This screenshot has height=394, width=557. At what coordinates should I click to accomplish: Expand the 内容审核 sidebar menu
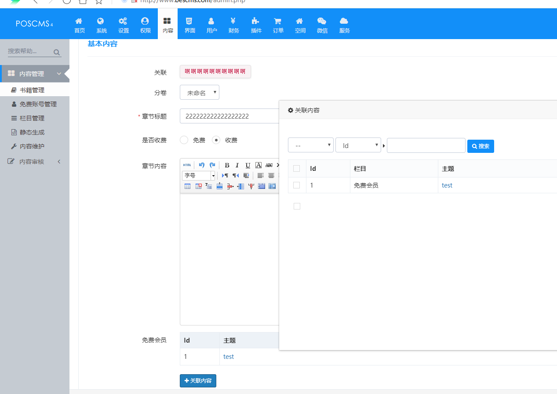click(35, 162)
